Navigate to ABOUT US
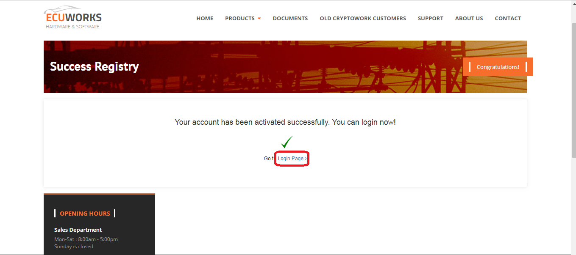576x255 pixels. (469, 19)
